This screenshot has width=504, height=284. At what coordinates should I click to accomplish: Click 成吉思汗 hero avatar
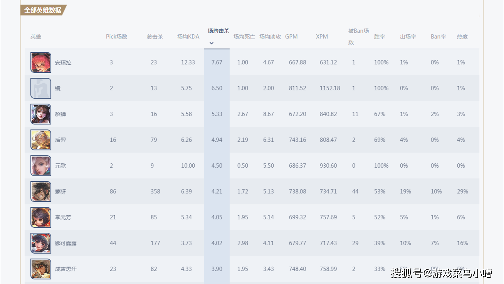coord(41,269)
